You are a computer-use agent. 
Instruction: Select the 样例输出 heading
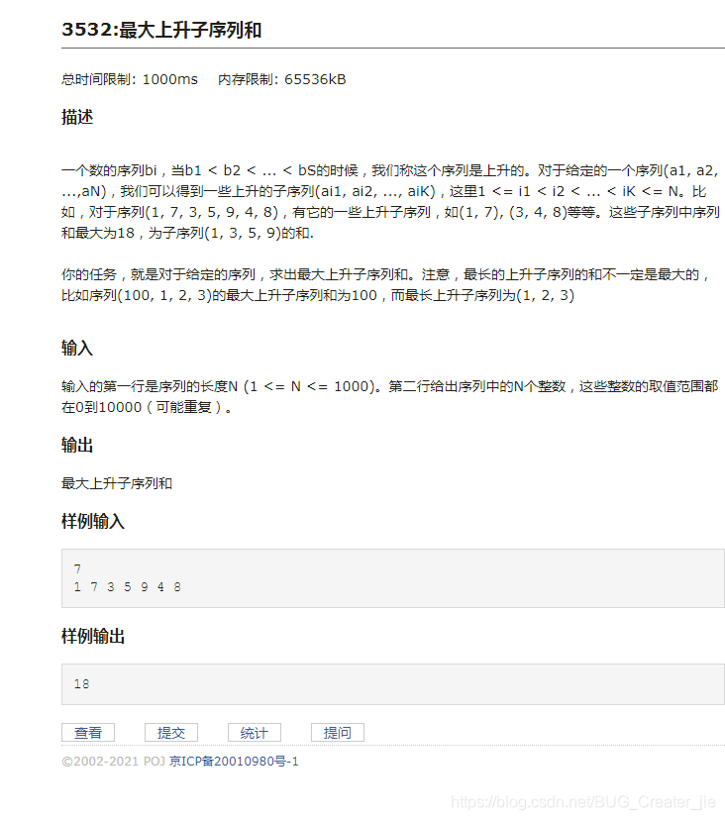[93, 637]
